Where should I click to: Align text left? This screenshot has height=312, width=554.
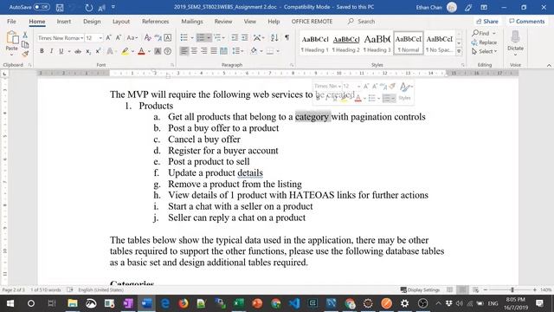(x=184, y=51)
